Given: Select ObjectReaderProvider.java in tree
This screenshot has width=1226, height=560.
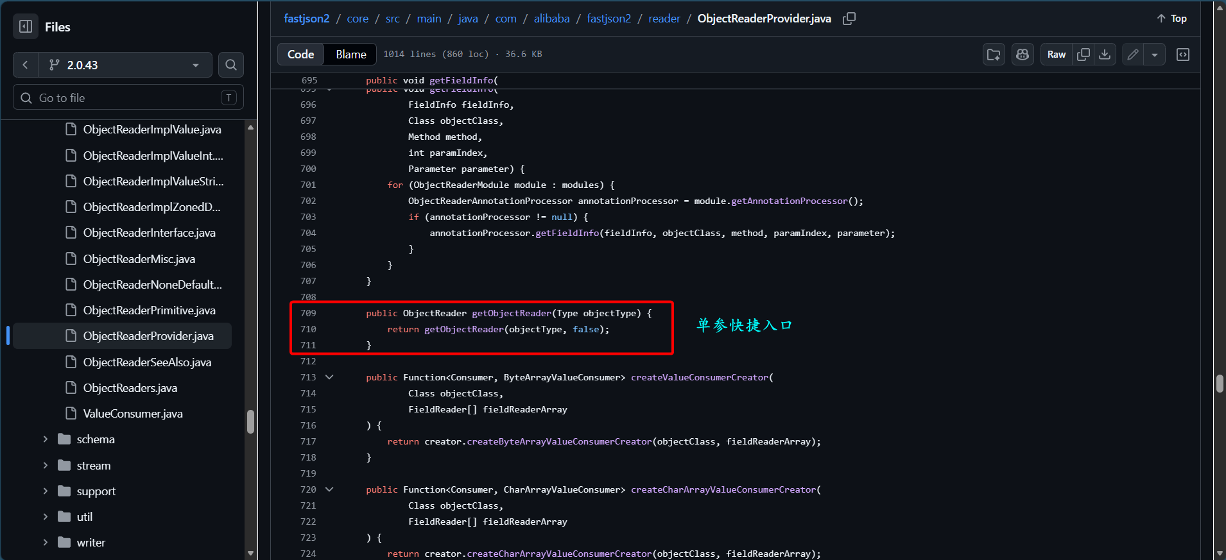Looking at the screenshot, I should coord(122,336).
